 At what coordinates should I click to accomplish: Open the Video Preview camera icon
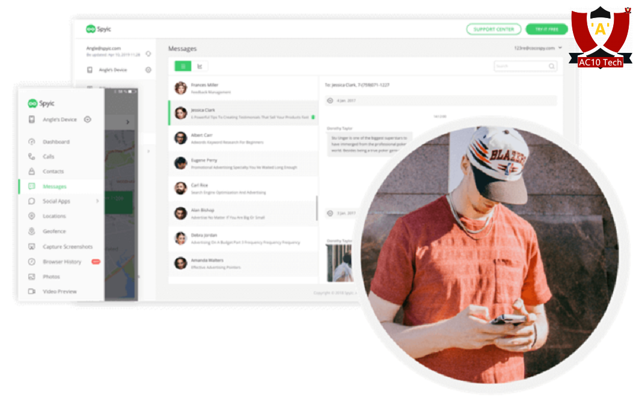click(x=31, y=291)
